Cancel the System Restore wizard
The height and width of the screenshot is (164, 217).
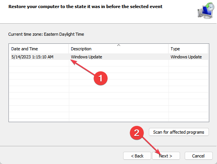(199, 156)
